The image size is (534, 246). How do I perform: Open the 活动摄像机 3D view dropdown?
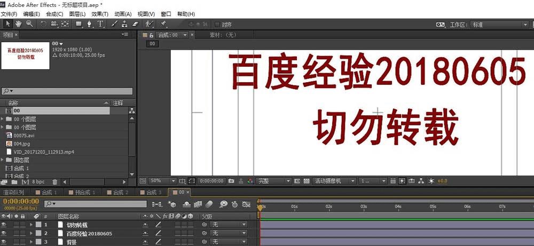pyautogui.click(x=334, y=181)
